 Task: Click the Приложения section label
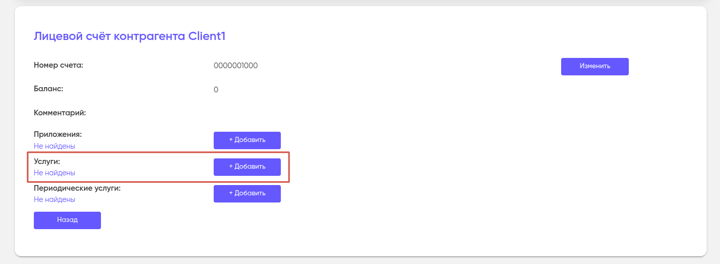(x=57, y=134)
